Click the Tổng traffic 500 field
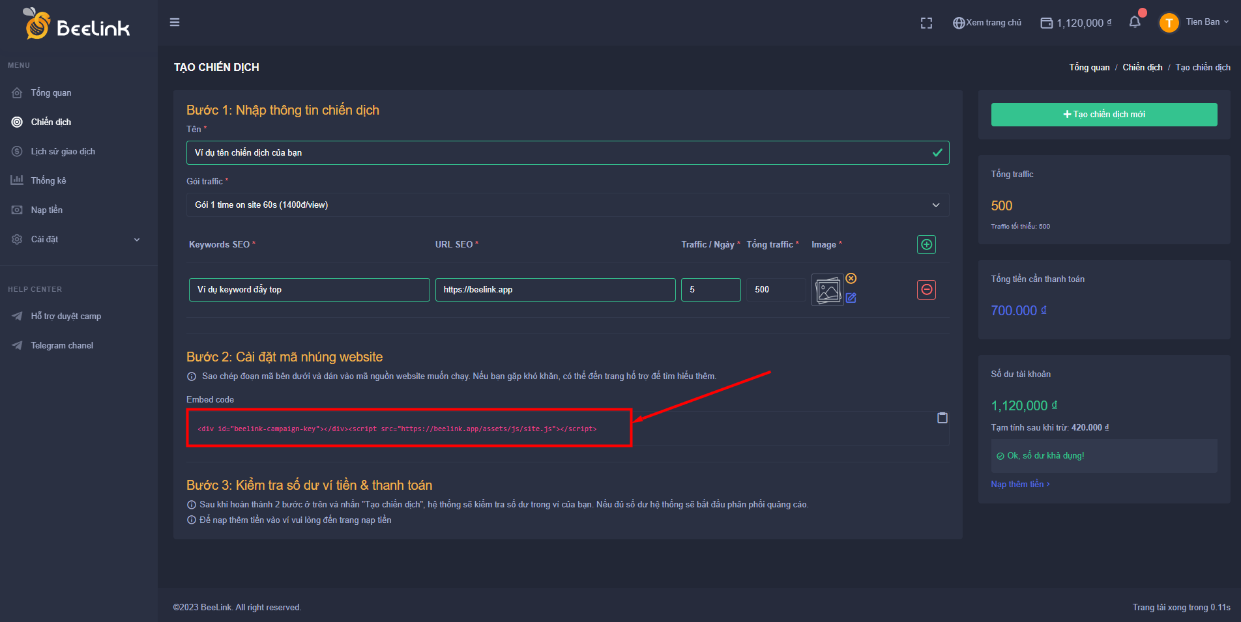This screenshot has width=1241, height=622. point(776,290)
